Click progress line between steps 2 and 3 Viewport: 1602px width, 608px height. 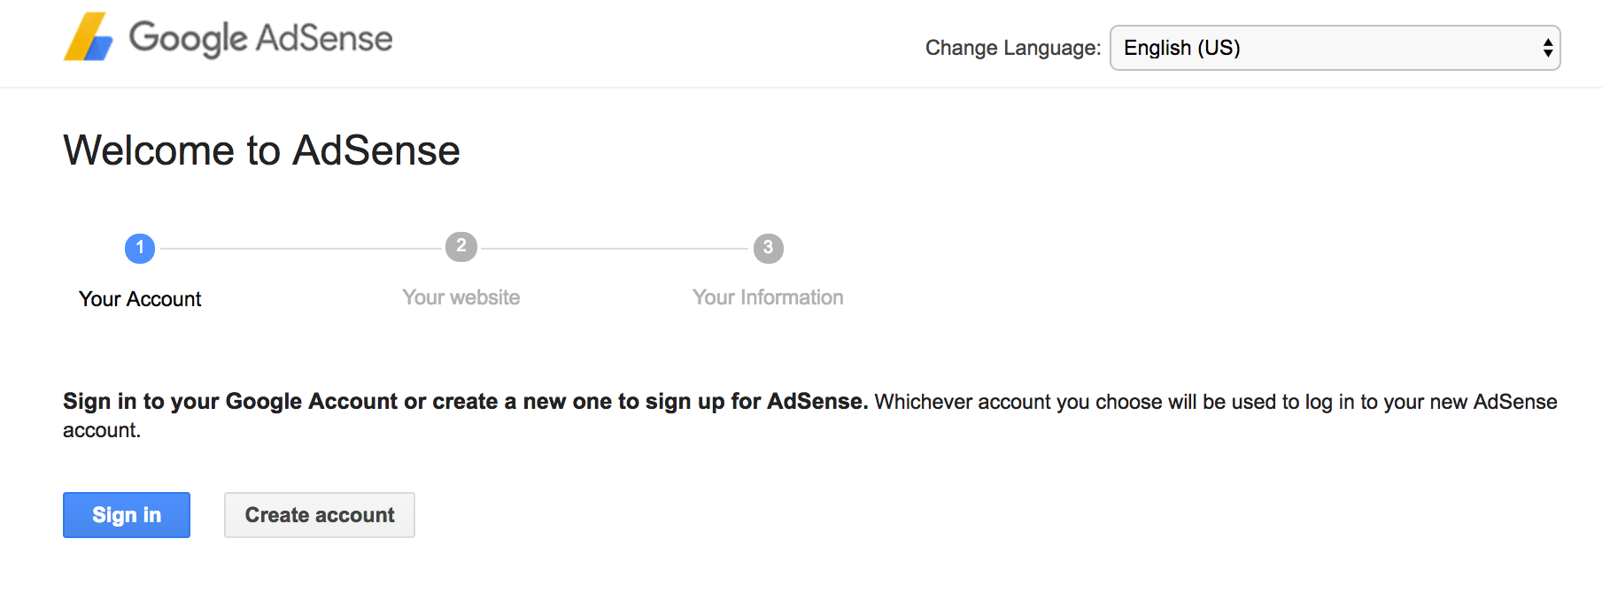(x=615, y=249)
